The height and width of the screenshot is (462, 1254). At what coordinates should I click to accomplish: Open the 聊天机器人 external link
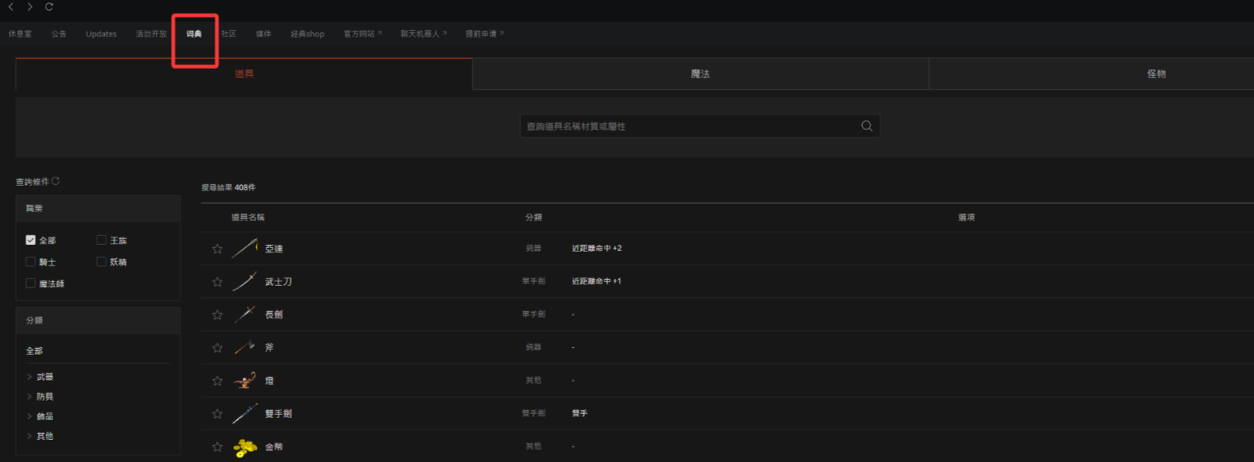point(423,34)
